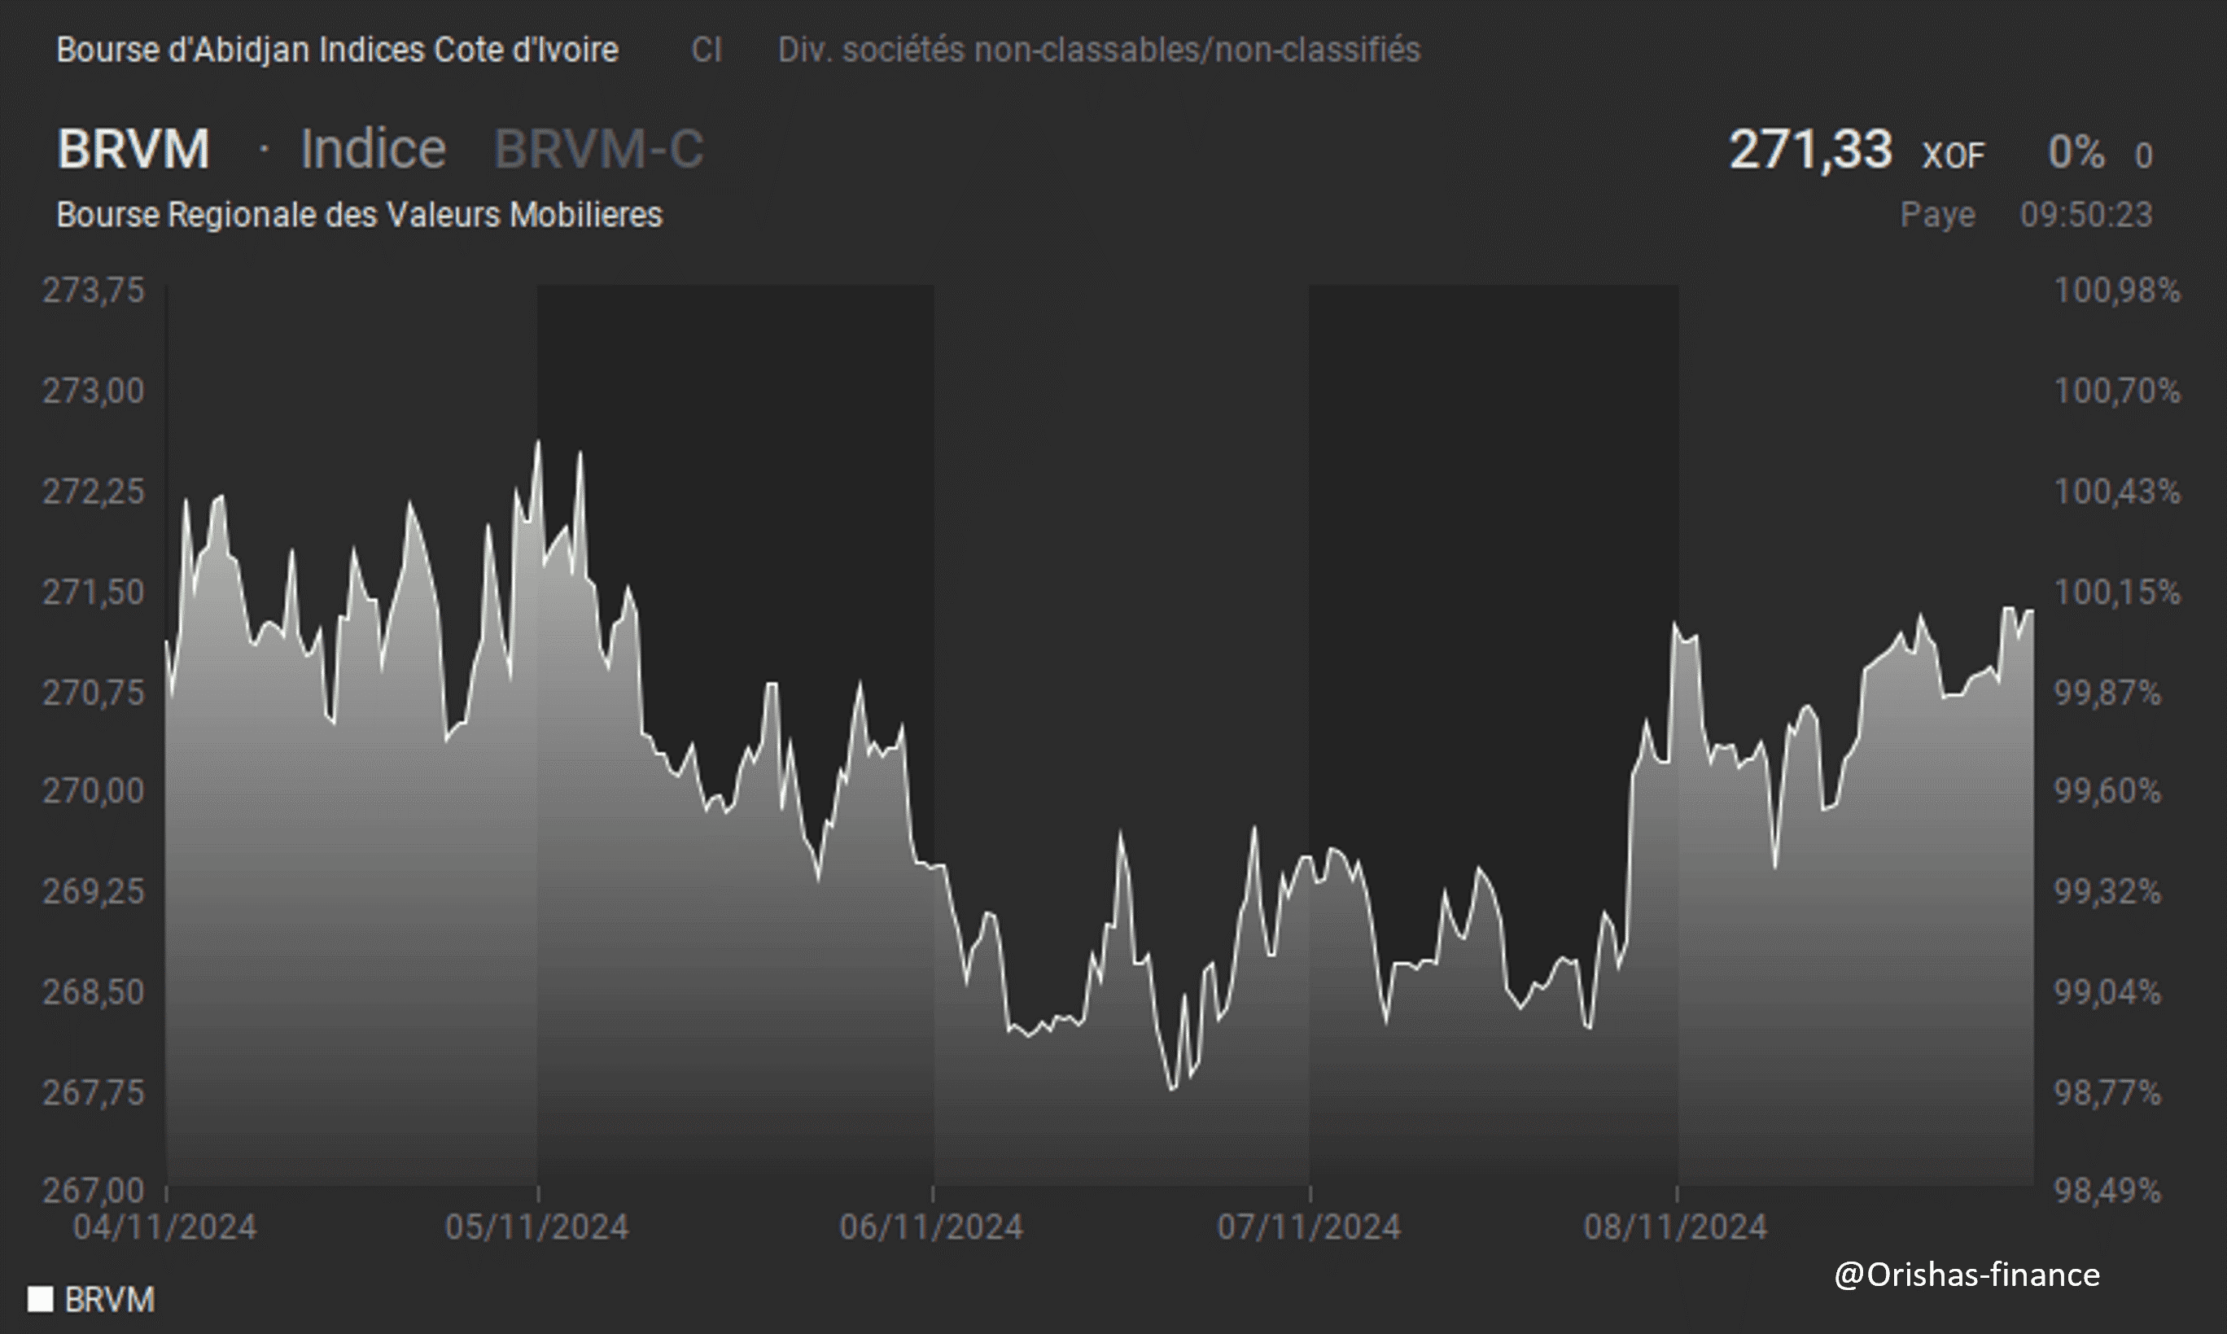Image resolution: width=2227 pixels, height=1334 pixels.
Task: Click the 271,50 axis value
Action: 94,593
